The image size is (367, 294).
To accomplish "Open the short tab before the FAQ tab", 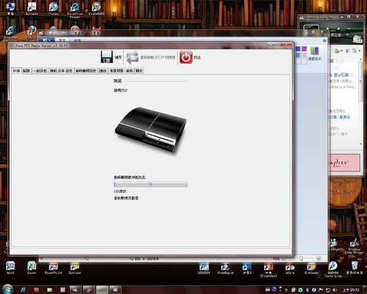I will point(103,71).
